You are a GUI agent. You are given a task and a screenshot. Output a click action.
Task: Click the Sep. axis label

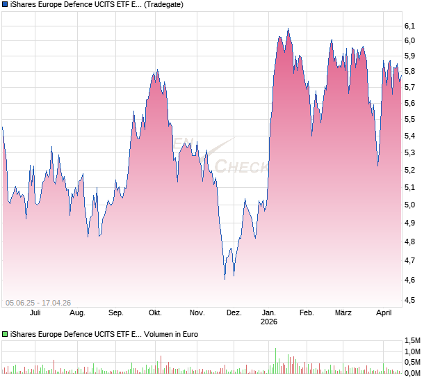click(116, 313)
